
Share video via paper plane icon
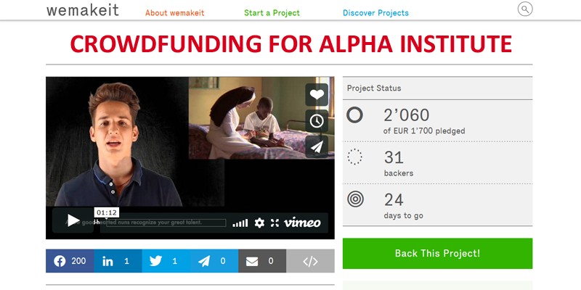coord(317,146)
